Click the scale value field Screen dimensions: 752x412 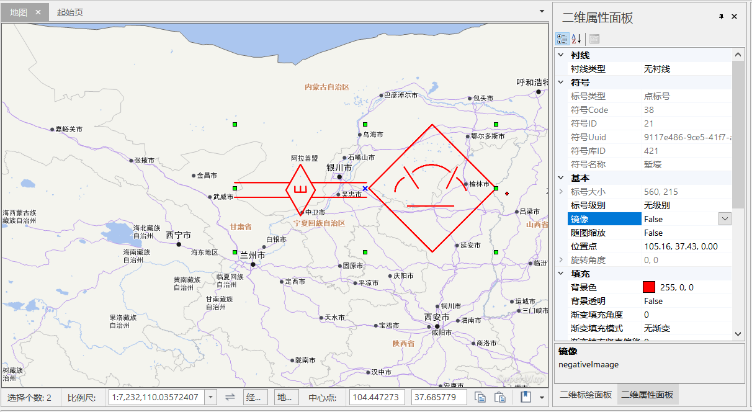[x=156, y=397]
